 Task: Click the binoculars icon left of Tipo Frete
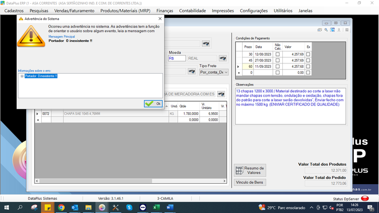click(x=192, y=71)
